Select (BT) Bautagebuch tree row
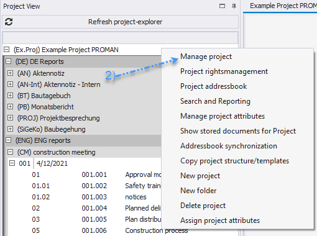Screen dimensions: 317x236 point(44,96)
